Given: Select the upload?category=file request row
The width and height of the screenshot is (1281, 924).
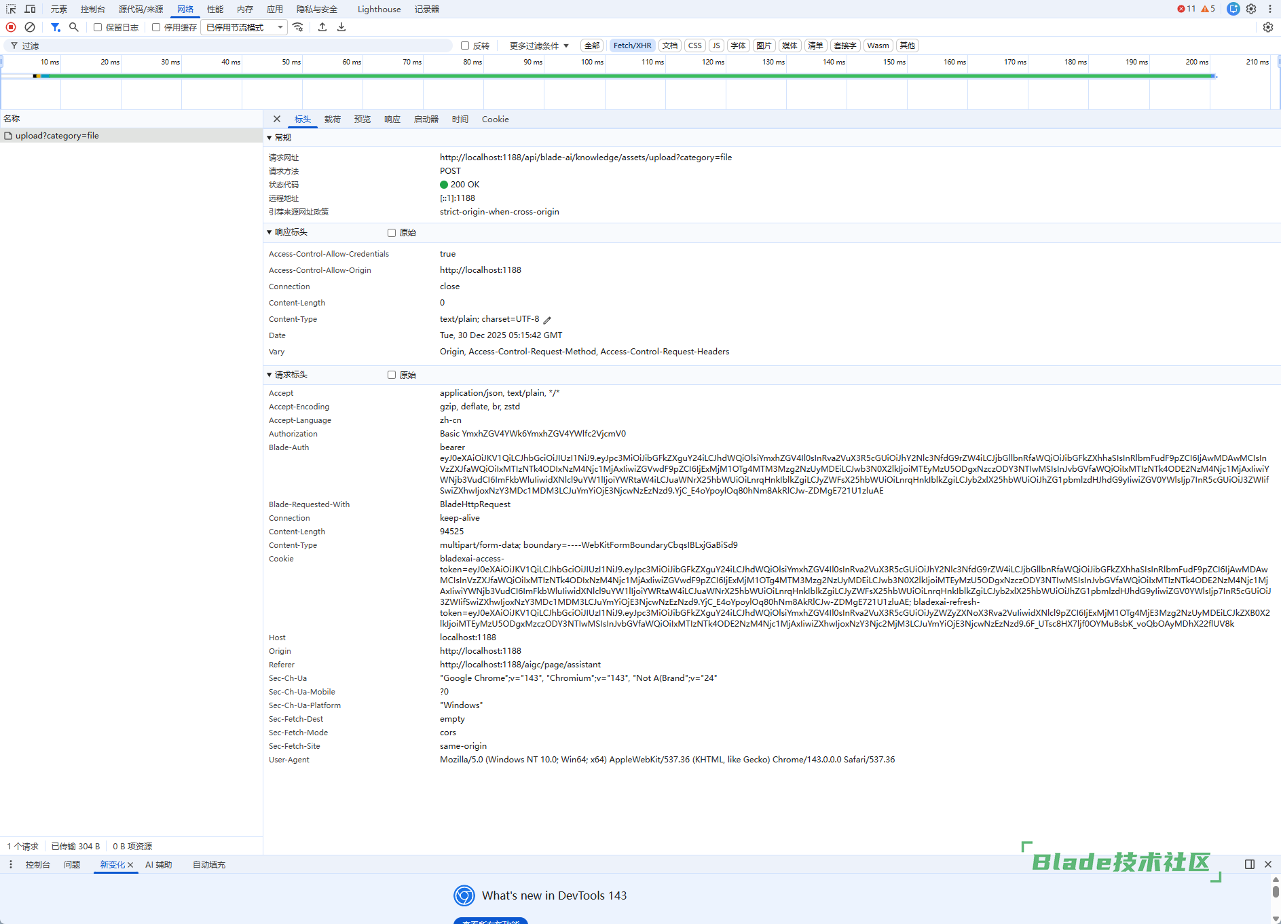Looking at the screenshot, I should [57, 136].
